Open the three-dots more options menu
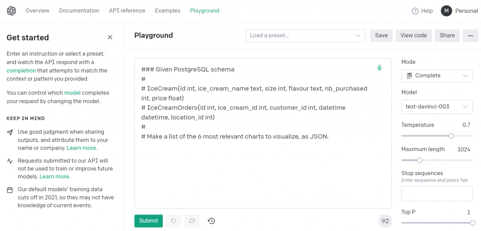The height and width of the screenshot is (231, 481). pos(470,36)
